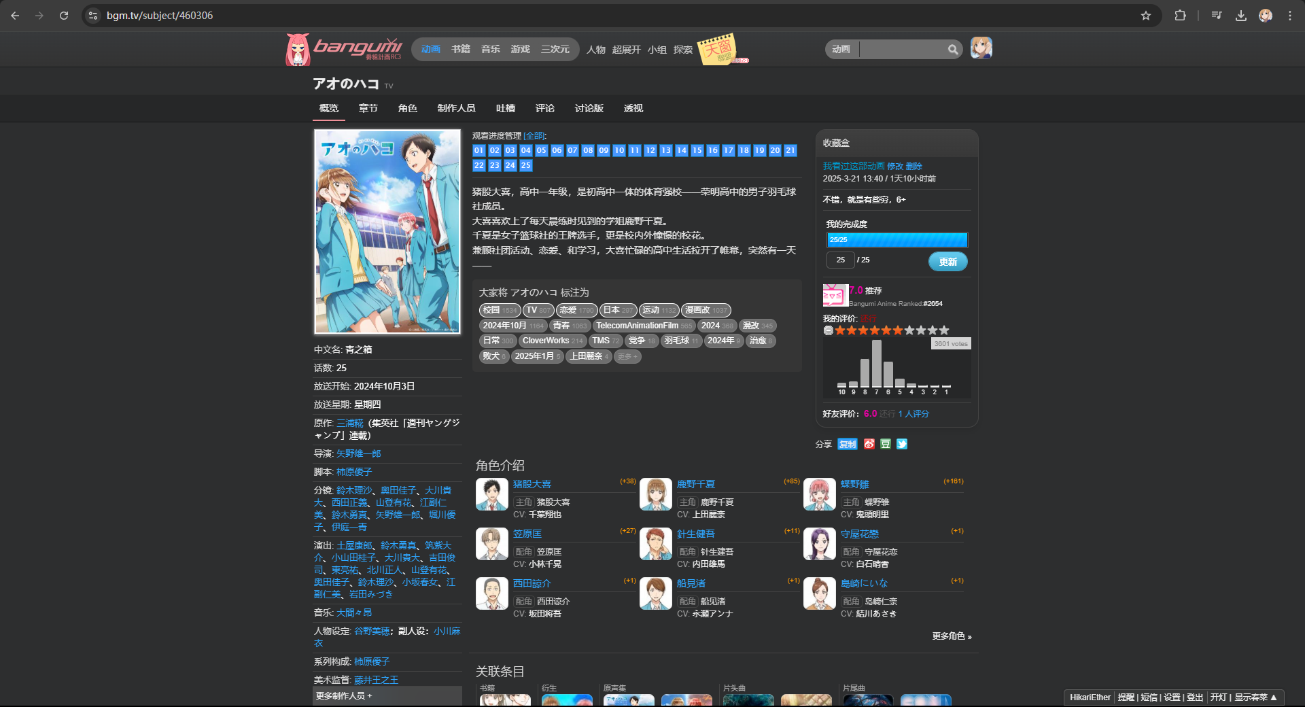This screenshot has height=707, width=1305.
Task: Click the remove-rating icon before the stars
Action: (828, 330)
